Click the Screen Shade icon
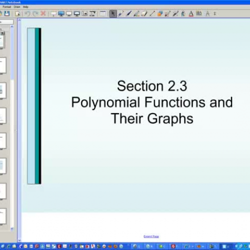 (x=53, y=13)
